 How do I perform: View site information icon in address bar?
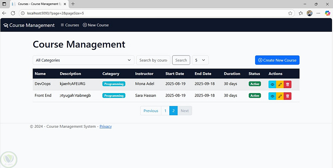(x=23, y=13)
